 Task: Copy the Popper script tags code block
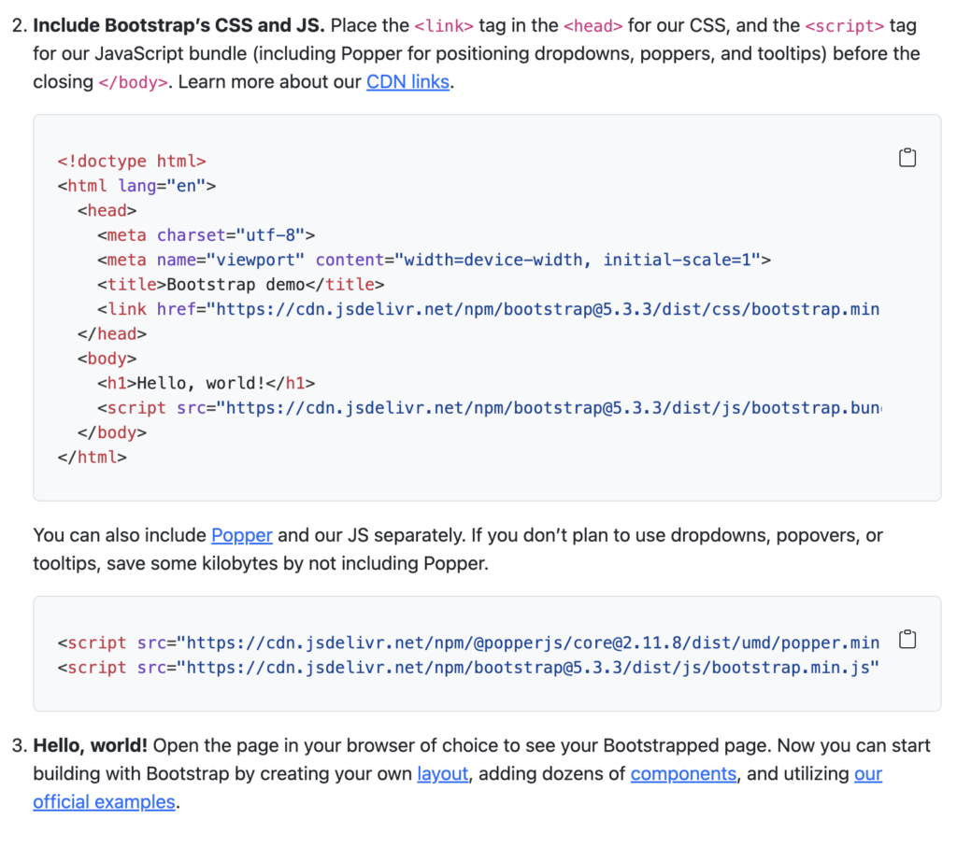(907, 639)
